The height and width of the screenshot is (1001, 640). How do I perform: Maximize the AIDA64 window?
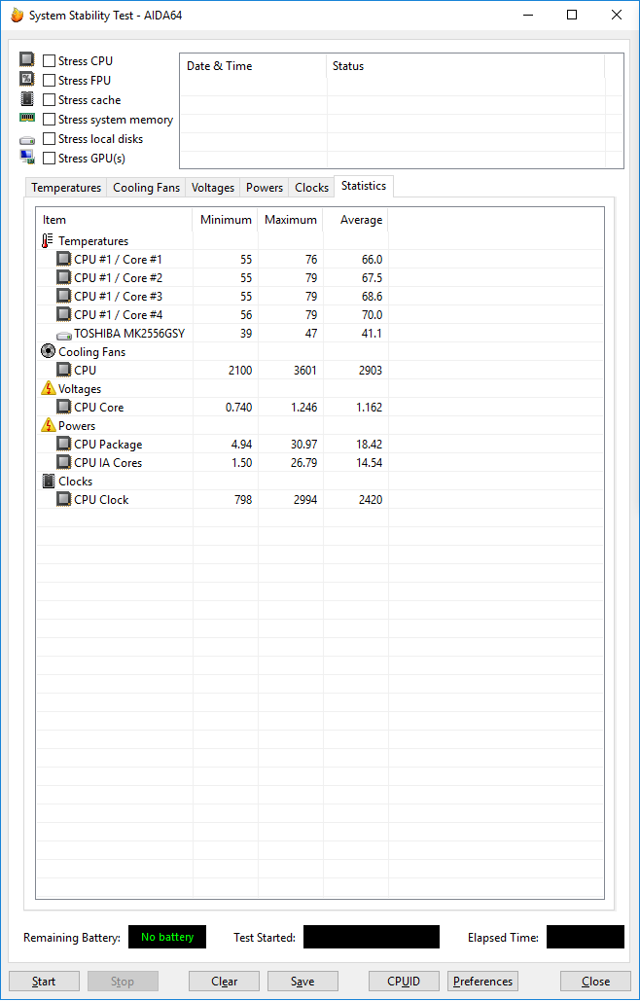tap(572, 15)
